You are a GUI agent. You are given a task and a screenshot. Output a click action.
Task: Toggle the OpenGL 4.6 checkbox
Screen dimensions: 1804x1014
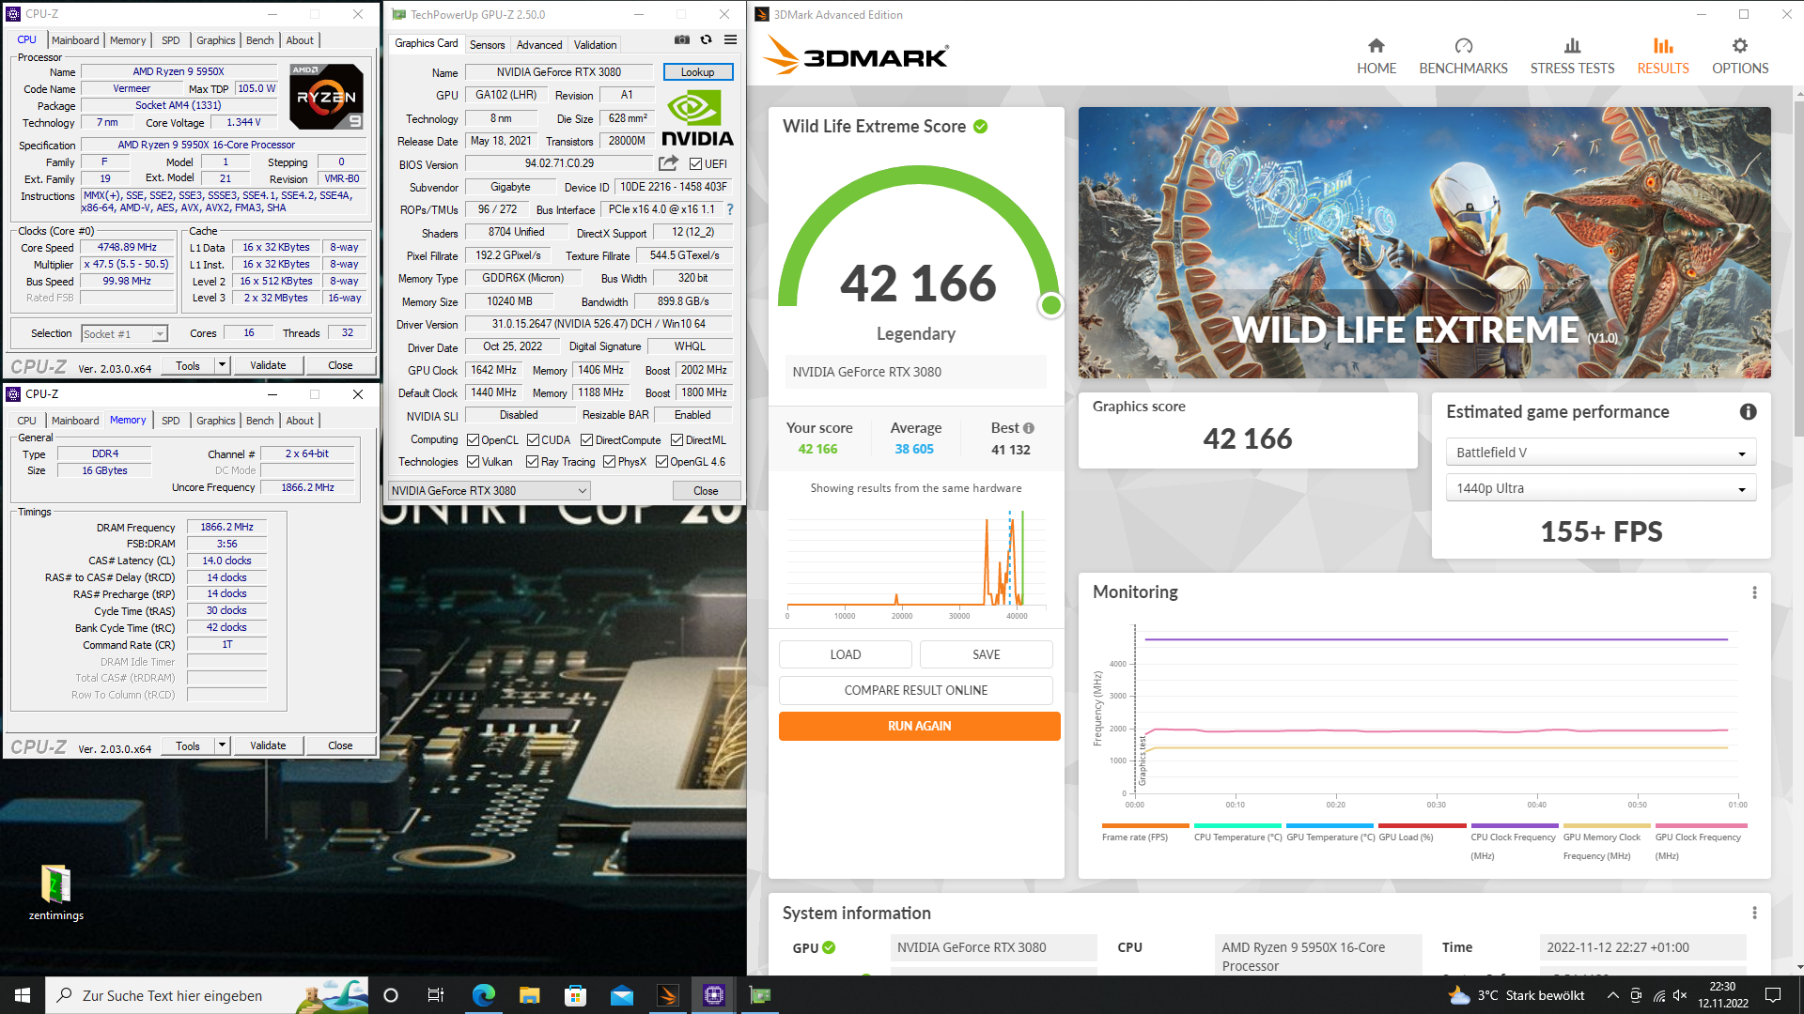pyautogui.click(x=661, y=462)
